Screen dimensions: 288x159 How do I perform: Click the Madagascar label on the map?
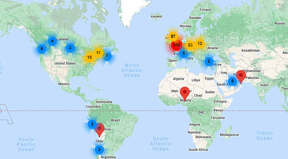pyautogui.click(x=229, y=135)
